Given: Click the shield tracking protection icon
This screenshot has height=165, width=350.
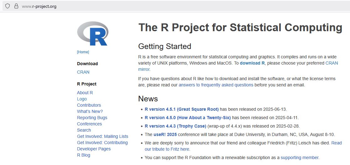Looking at the screenshot, I should pos(8,6).
